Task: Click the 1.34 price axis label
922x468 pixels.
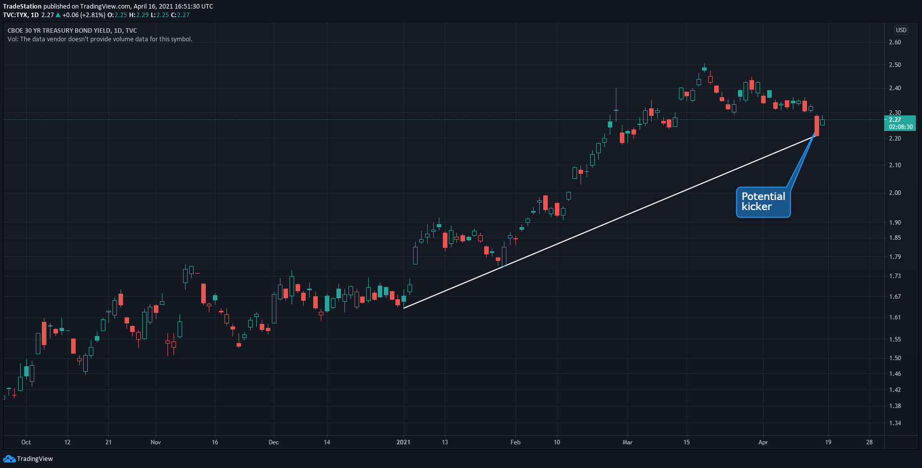Action: coord(895,423)
